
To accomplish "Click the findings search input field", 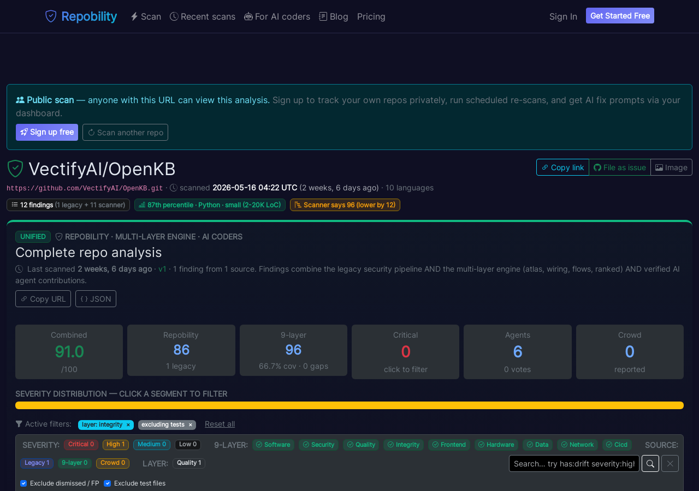I will pos(574,463).
